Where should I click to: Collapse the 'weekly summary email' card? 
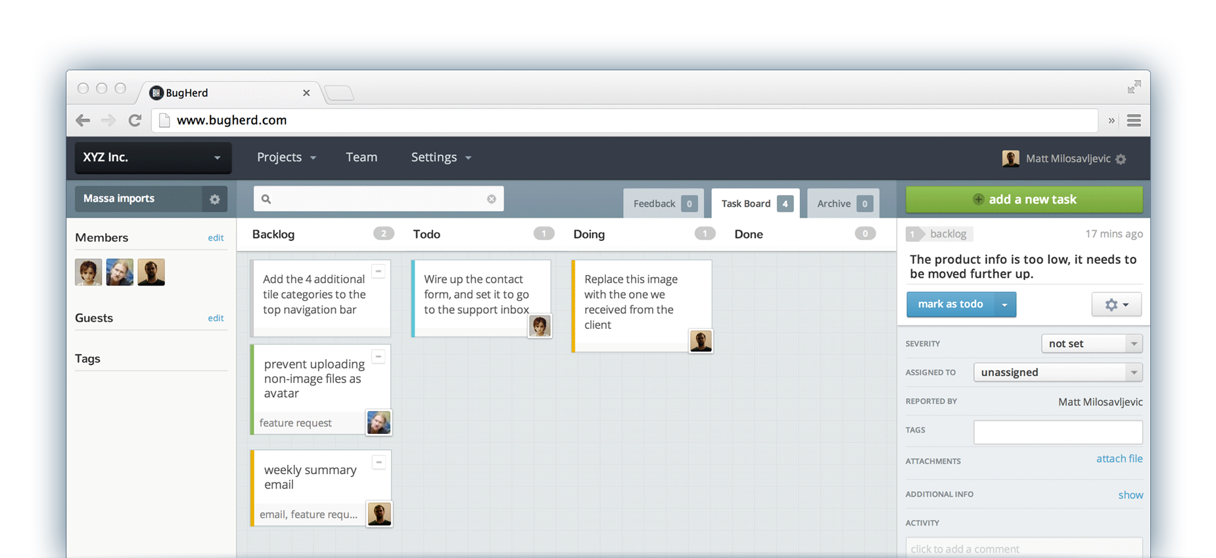coord(379,462)
